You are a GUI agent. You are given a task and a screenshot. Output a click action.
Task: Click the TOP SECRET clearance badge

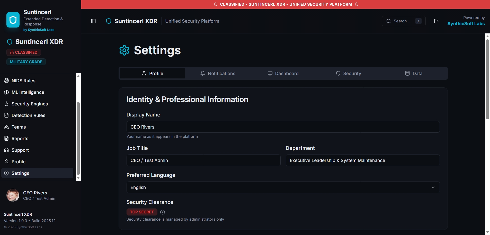coord(142,212)
